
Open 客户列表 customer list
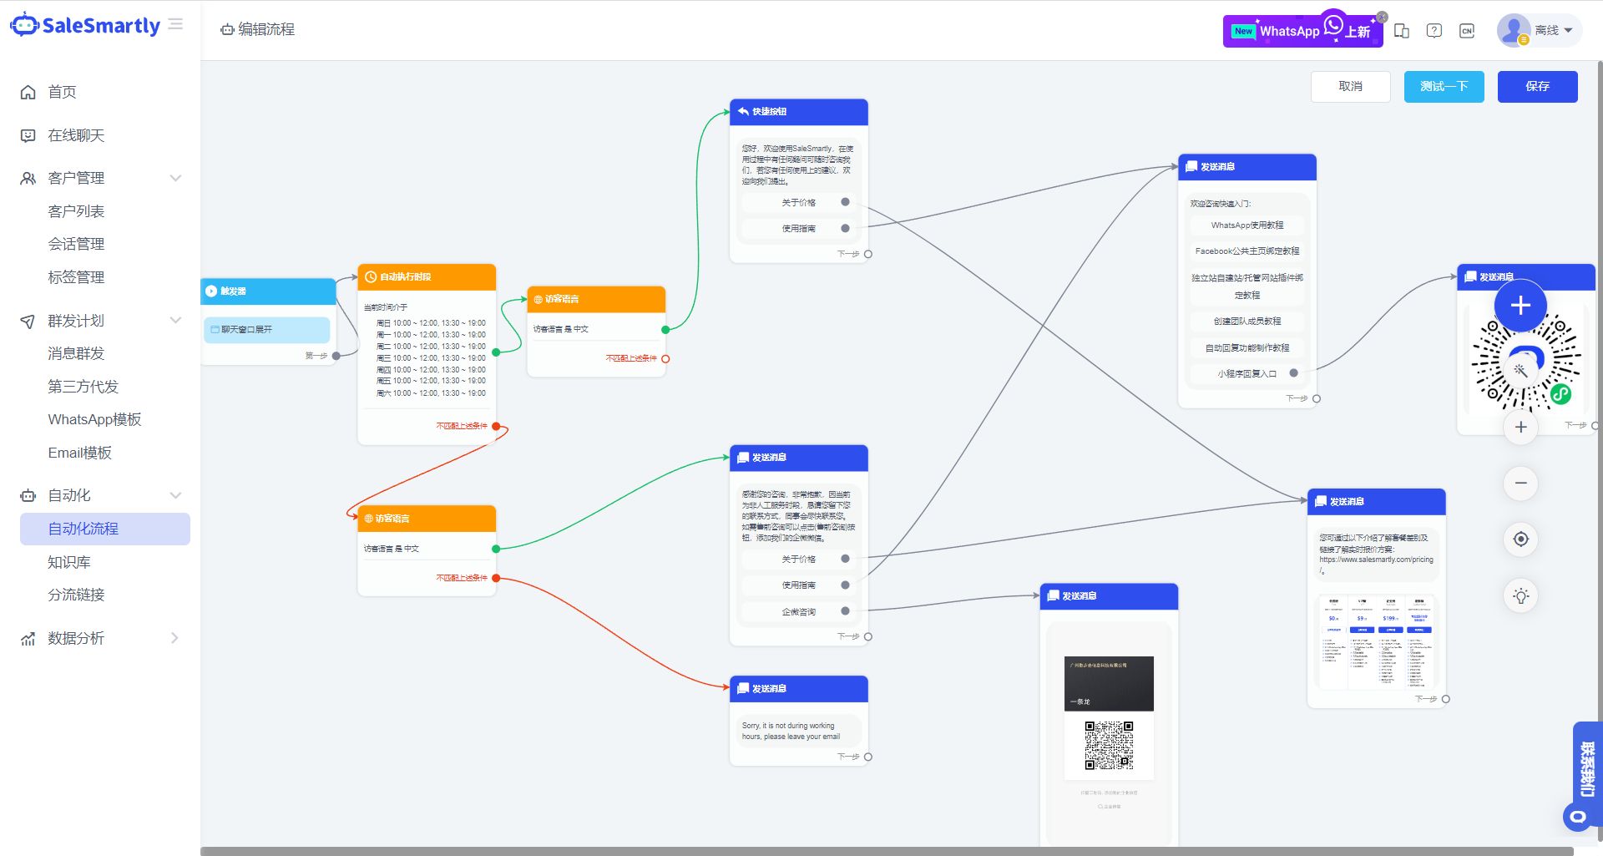(76, 211)
